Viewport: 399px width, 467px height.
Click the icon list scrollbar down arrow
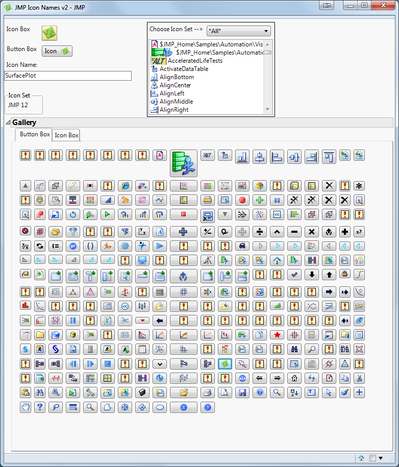click(x=268, y=109)
